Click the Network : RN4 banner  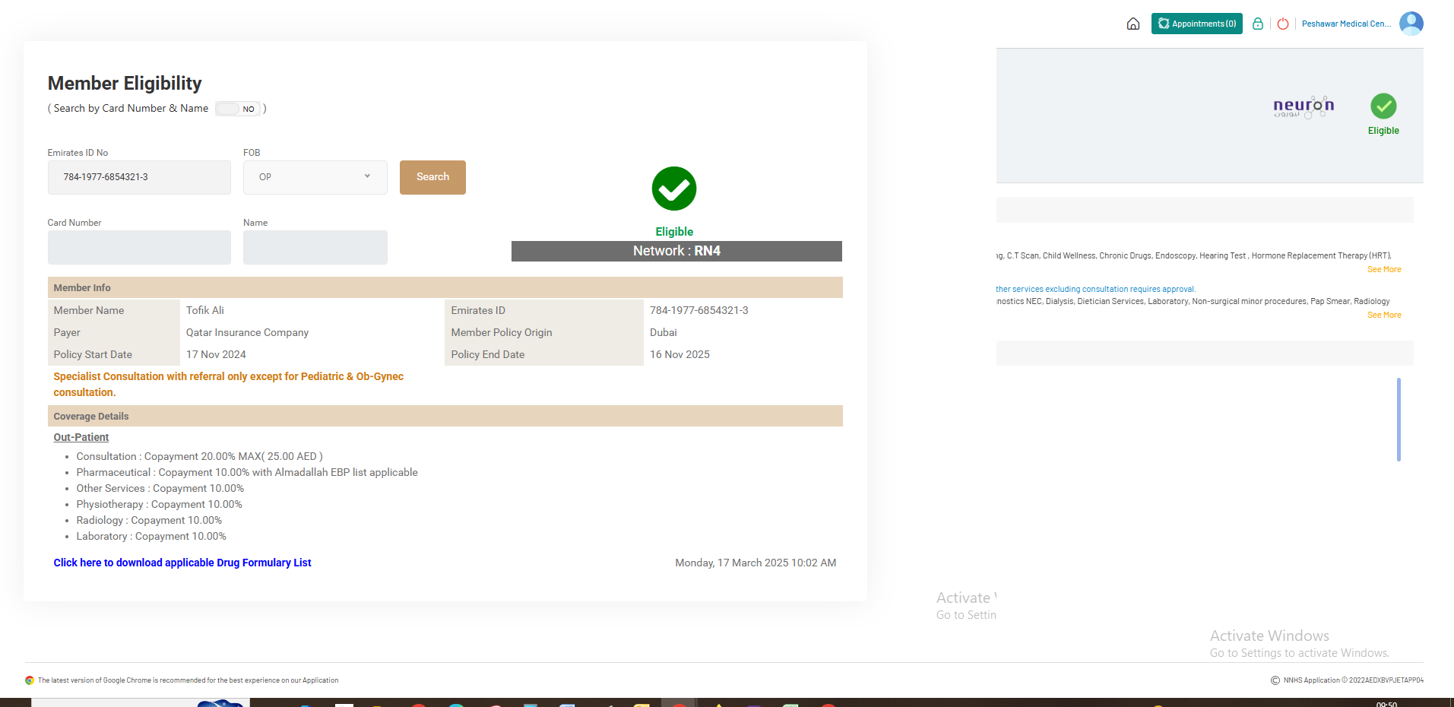tap(676, 251)
